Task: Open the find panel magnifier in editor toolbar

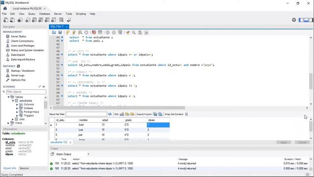Action: tap(134, 32)
